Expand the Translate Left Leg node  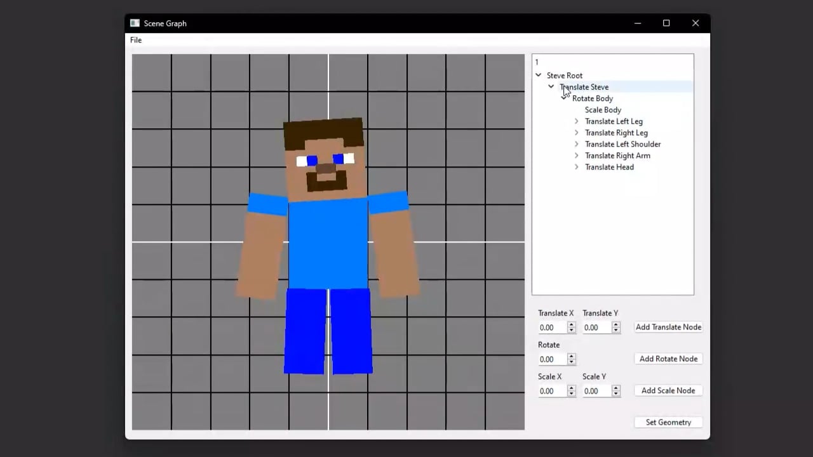click(x=577, y=121)
